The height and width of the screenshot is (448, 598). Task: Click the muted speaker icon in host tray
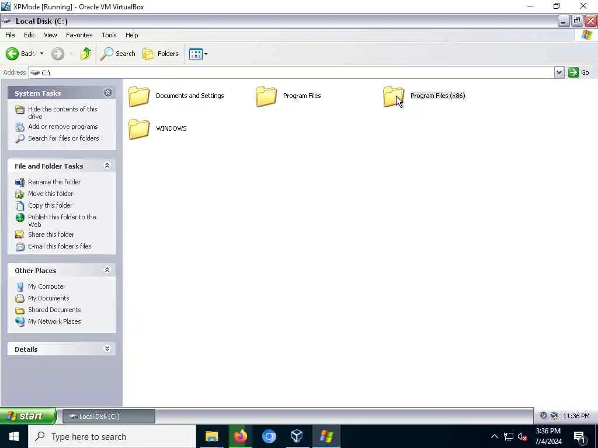point(523,436)
